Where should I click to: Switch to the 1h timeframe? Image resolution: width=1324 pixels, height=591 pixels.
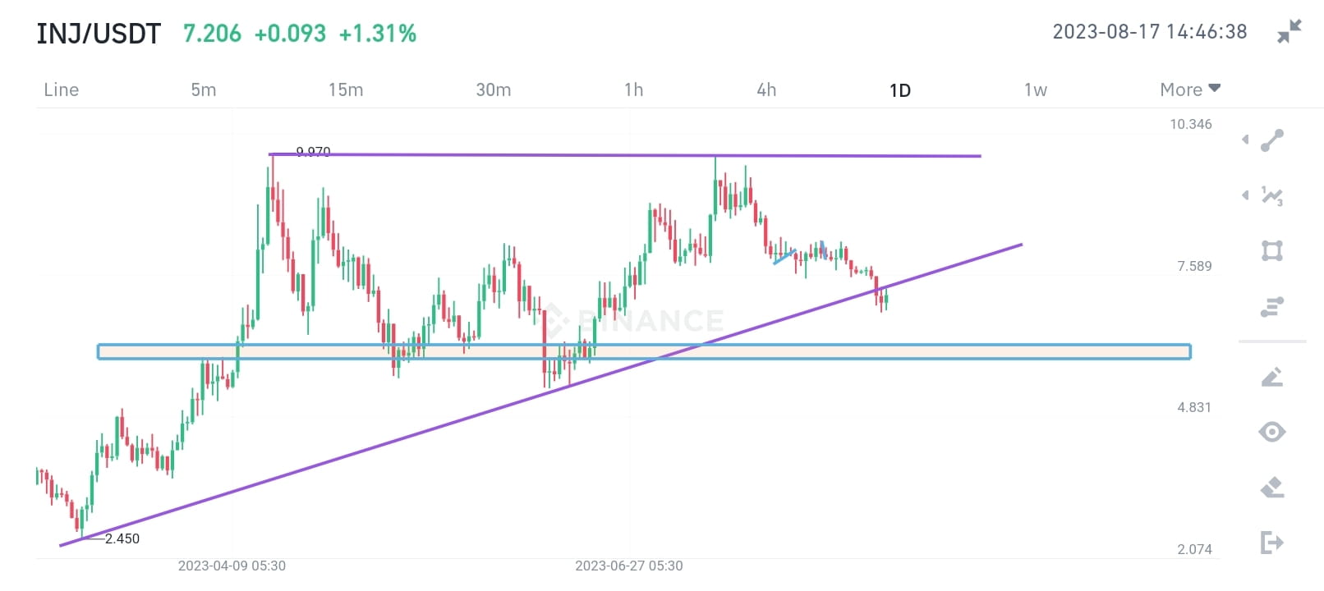pos(633,90)
